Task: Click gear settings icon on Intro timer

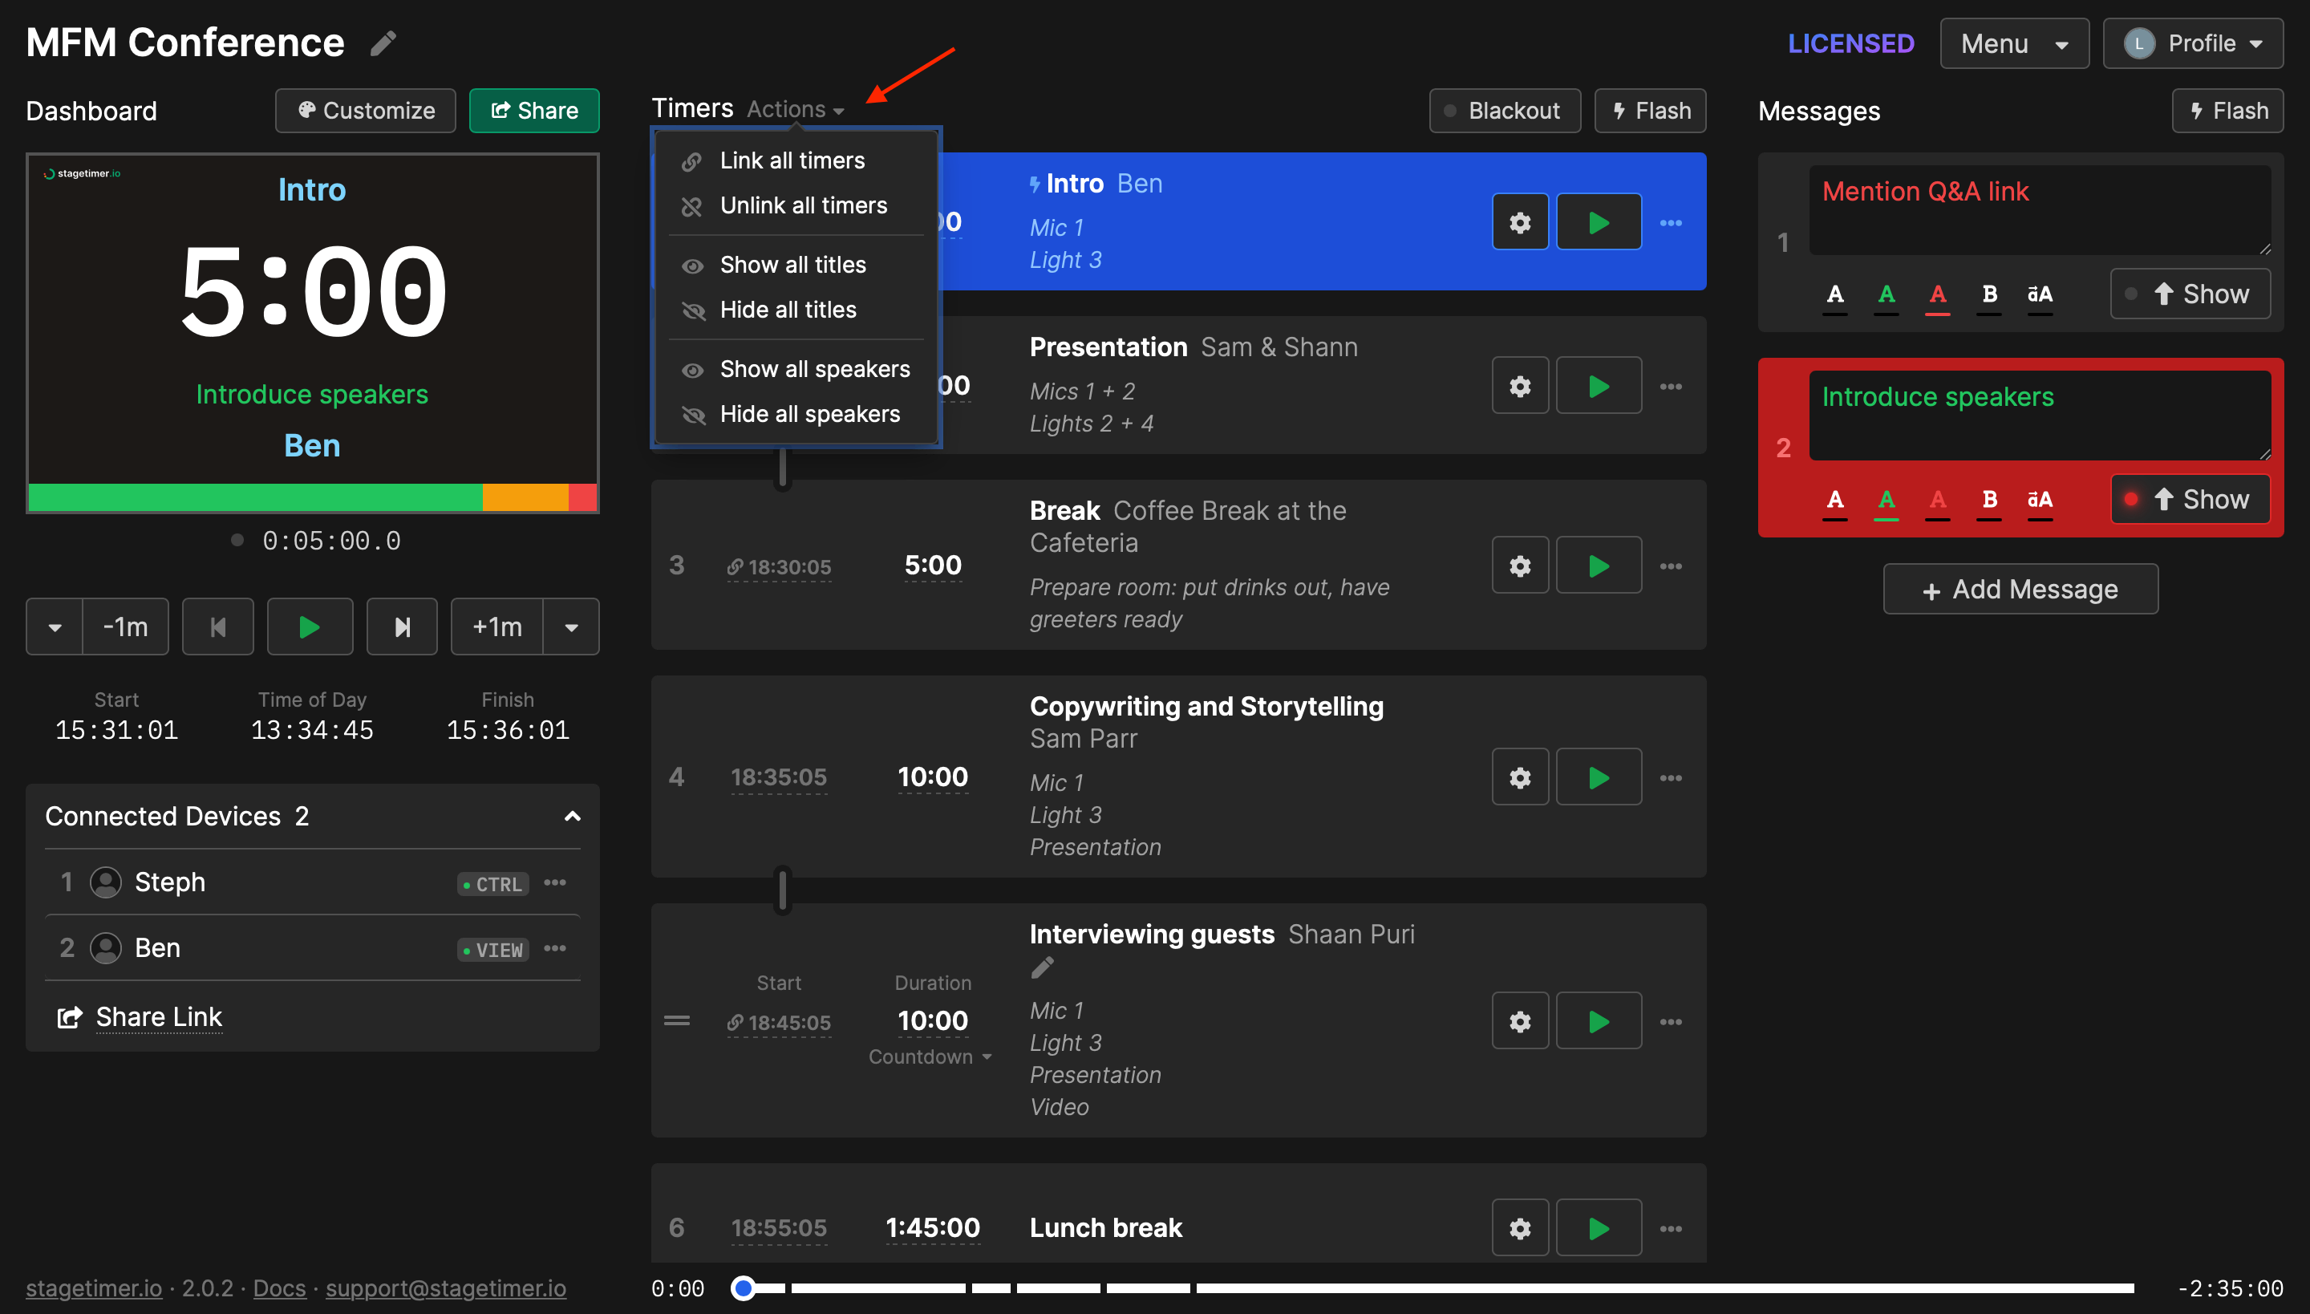Action: click(x=1520, y=219)
